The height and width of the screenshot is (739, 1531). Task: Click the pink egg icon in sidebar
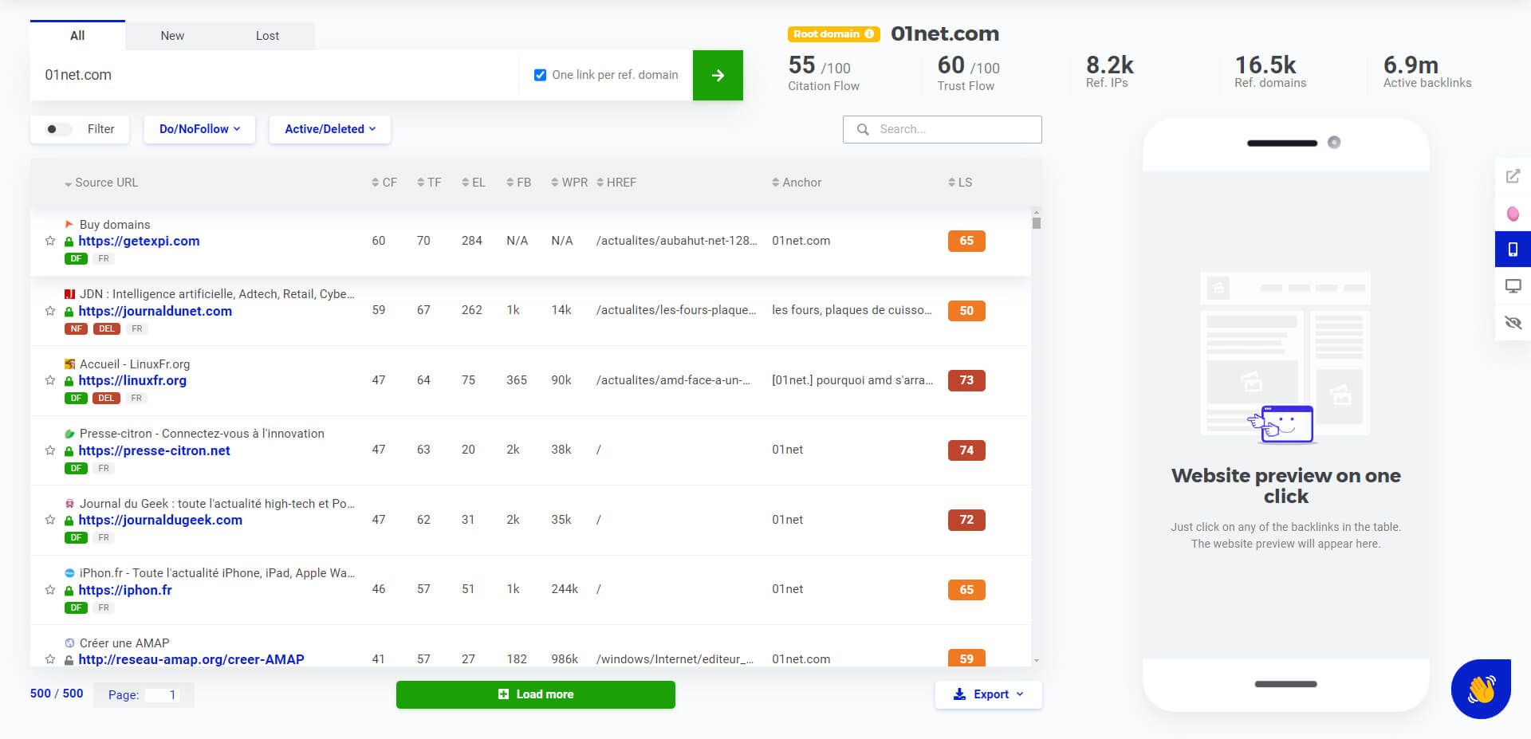(x=1513, y=214)
